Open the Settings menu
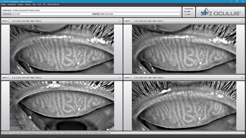 tap(28, 4)
